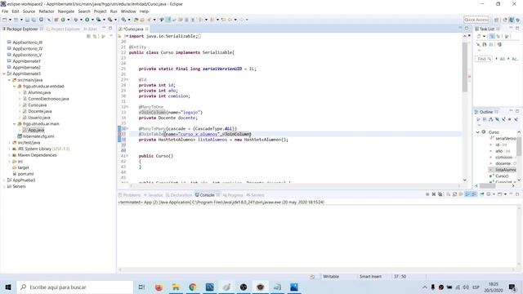This screenshot has width=523, height=294.
Task: Open Alumno.java in Package Explorer
Action: point(39,92)
